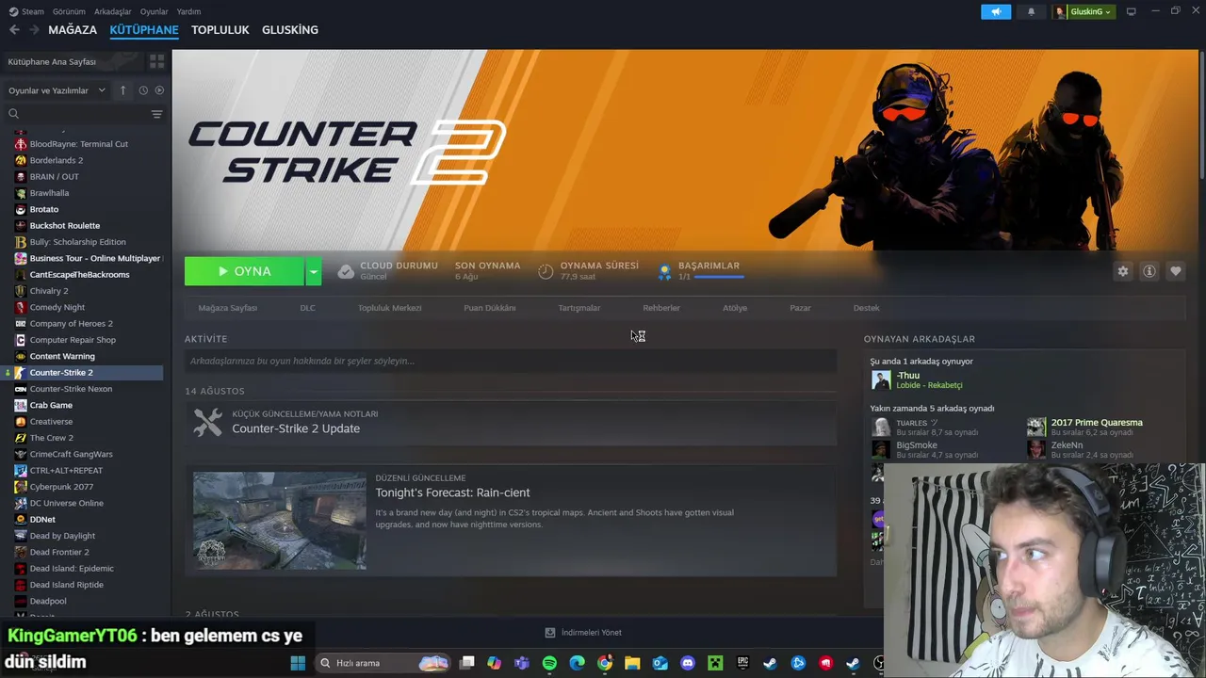Screen dimensions: 1206x678
Task: Open the KÜTÜPHANE tab
Action: click(x=144, y=30)
